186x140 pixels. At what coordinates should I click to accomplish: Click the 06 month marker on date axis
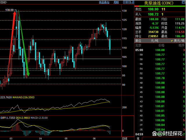coord(94,139)
